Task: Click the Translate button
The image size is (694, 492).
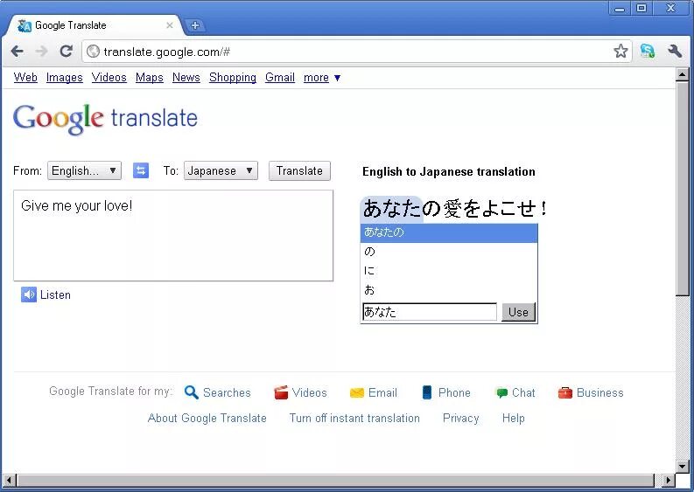Action: click(x=299, y=170)
